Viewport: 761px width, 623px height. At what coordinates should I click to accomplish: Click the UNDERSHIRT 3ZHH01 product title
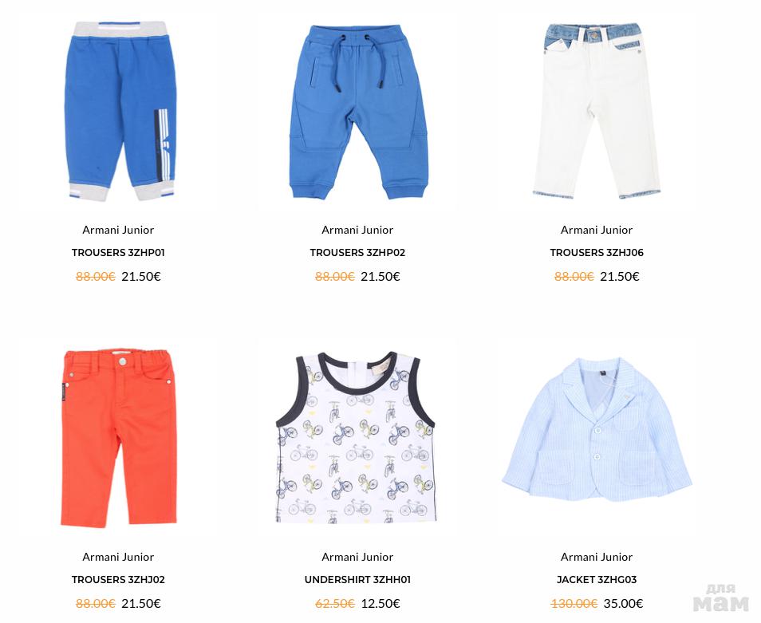(x=357, y=579)
